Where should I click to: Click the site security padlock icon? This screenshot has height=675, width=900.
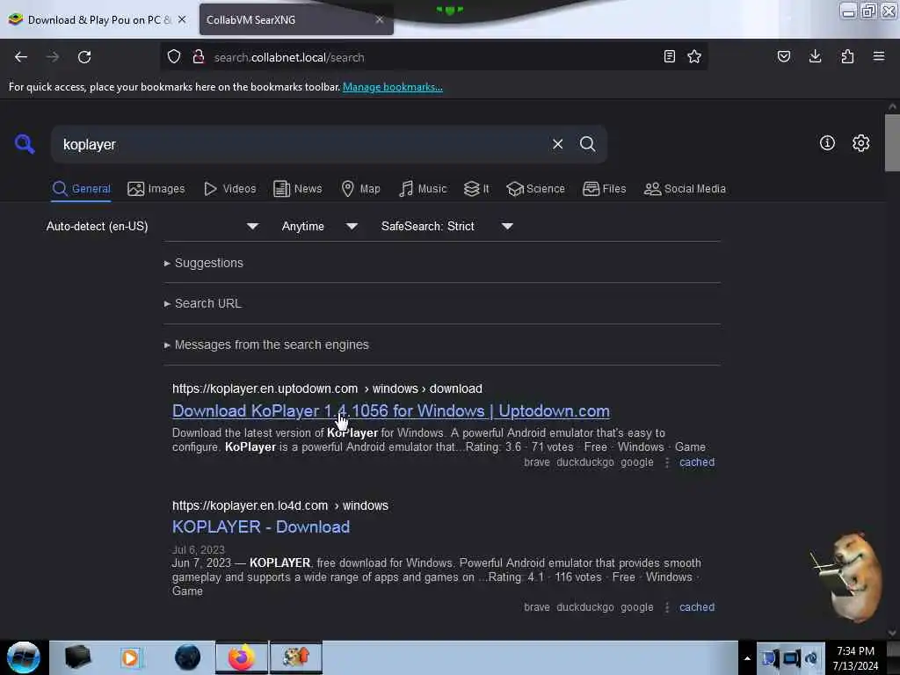tap(199, 57)
